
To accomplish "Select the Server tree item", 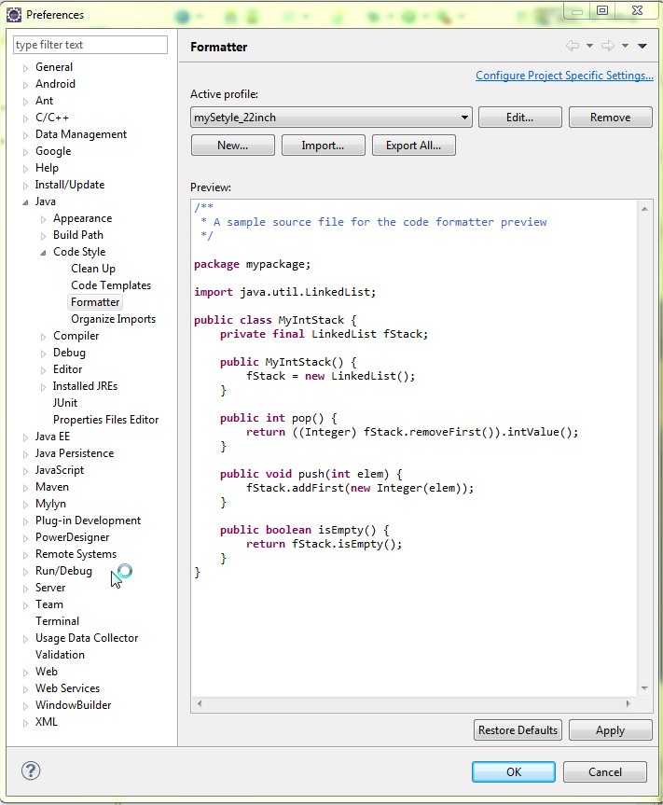I will click(x=50, y=588).
